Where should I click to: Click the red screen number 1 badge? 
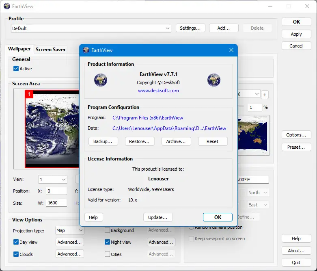pyautogui.click(x=29, y=94)
